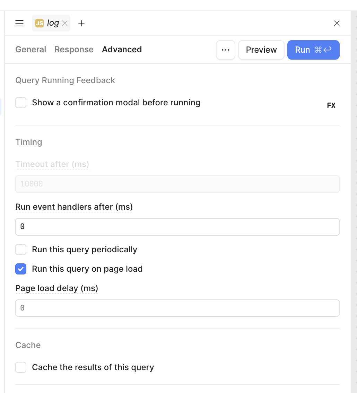The image size is (357, 393).
Task: Click the FX dynamic value icon
Action: coord(331,106)
